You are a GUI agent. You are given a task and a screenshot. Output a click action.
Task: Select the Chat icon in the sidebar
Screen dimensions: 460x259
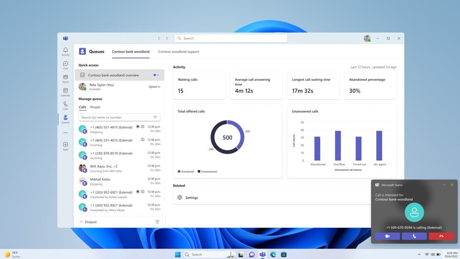click(x=66, y=63)
